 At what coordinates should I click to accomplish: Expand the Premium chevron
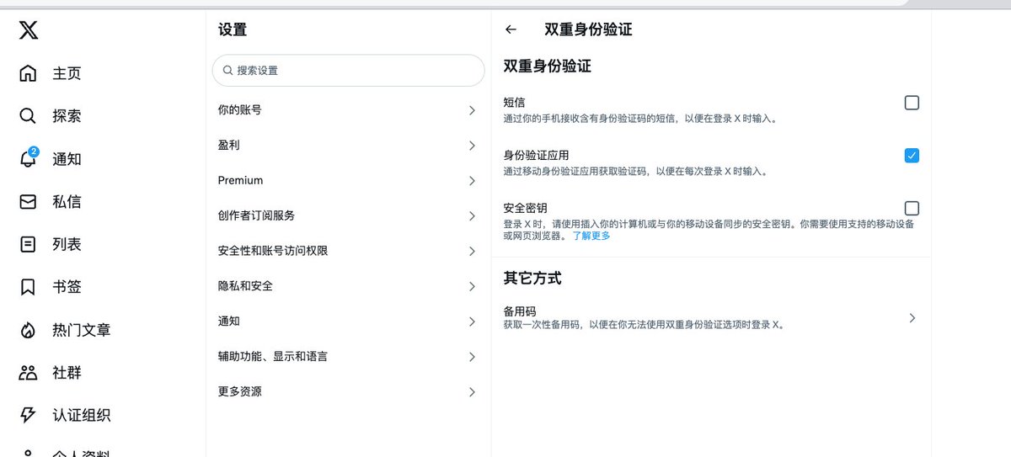coord(472,180)
